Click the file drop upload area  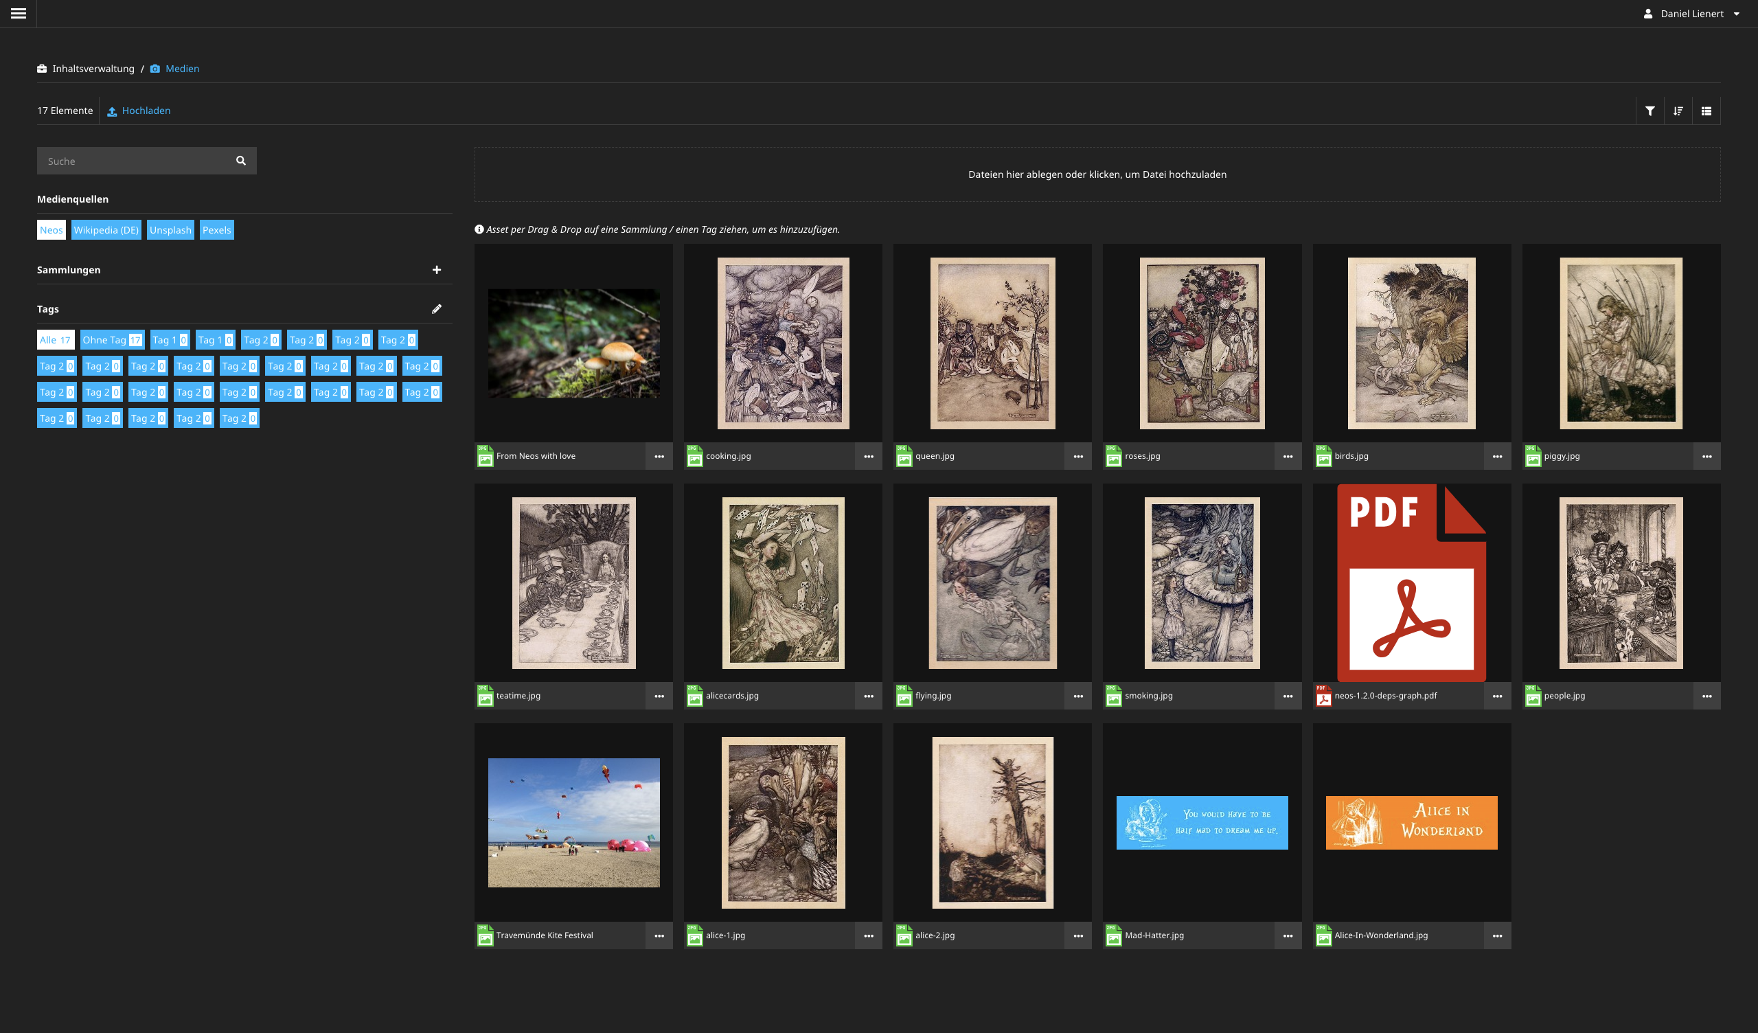click(1097, 174)
